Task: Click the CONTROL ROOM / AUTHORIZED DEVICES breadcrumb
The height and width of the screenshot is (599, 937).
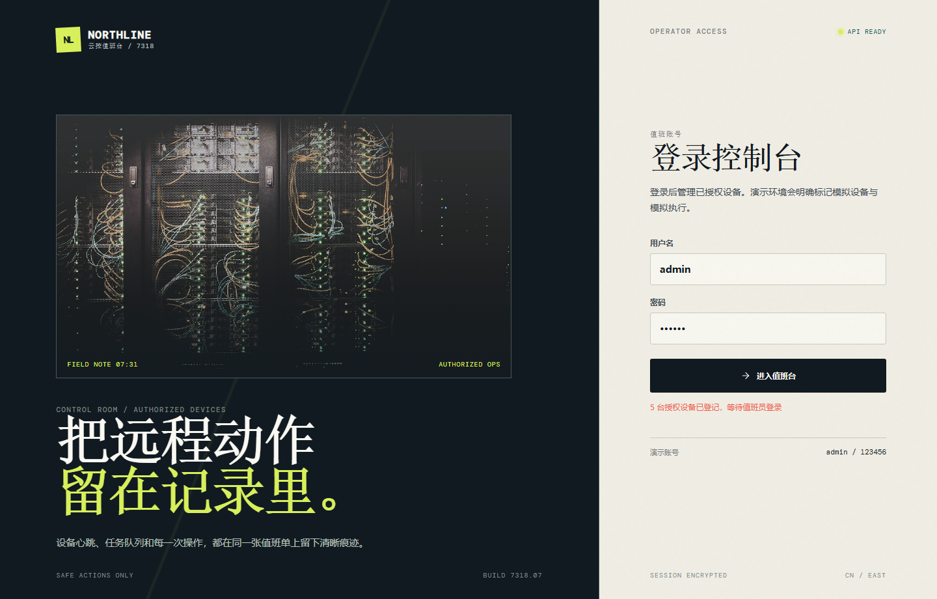Action: click(x=141, y=410)
